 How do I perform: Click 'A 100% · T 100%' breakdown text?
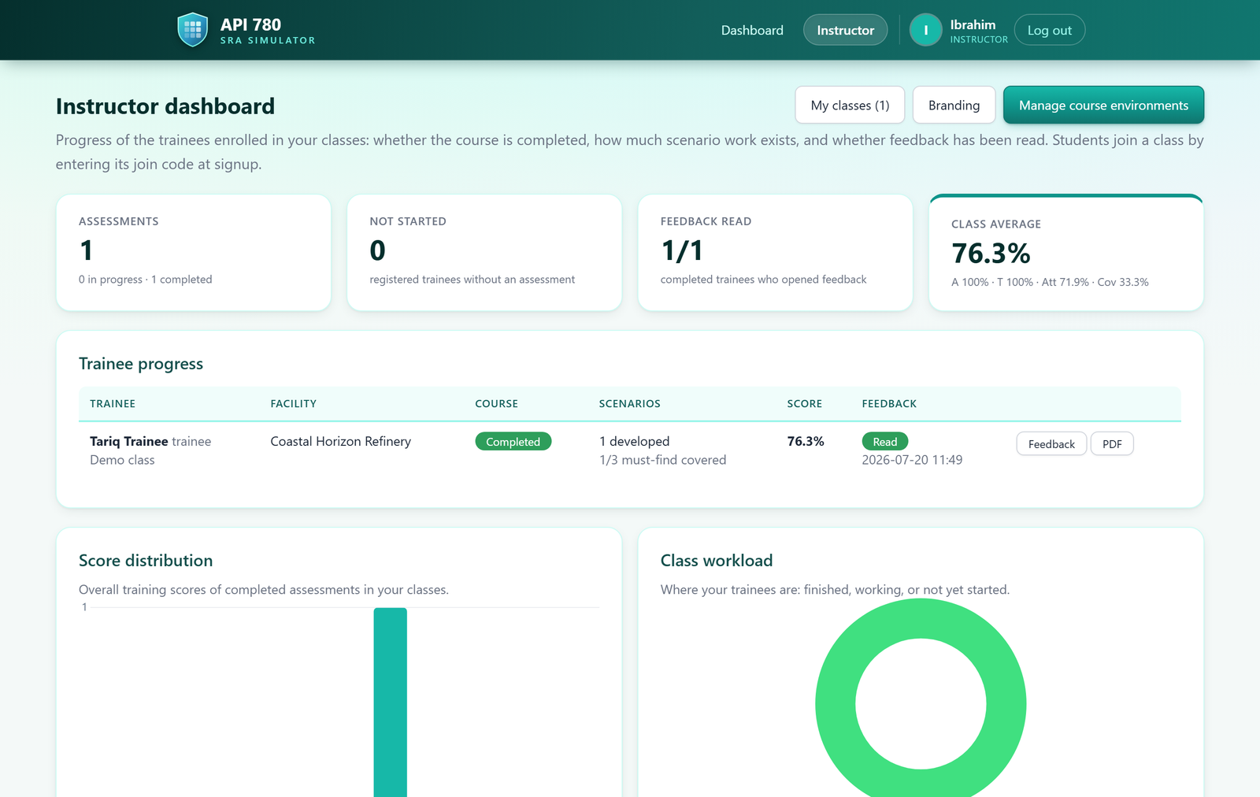(x=992, y=282)
